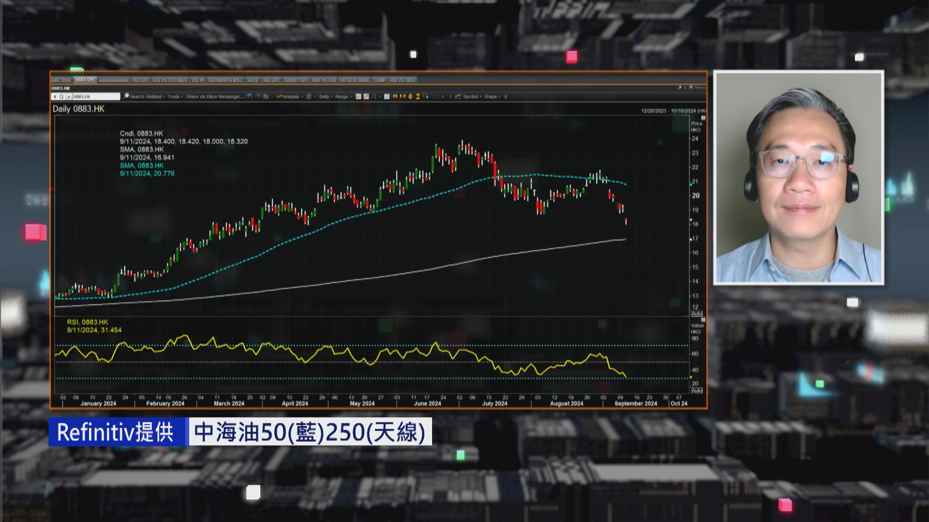This screenshot has width=929, height=522.
Task: Select the 0883 GPC tab
Action: pos(85,80)
